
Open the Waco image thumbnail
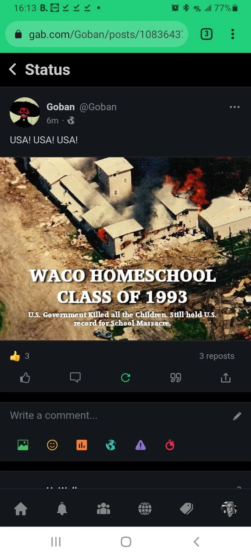click(125, 249)
